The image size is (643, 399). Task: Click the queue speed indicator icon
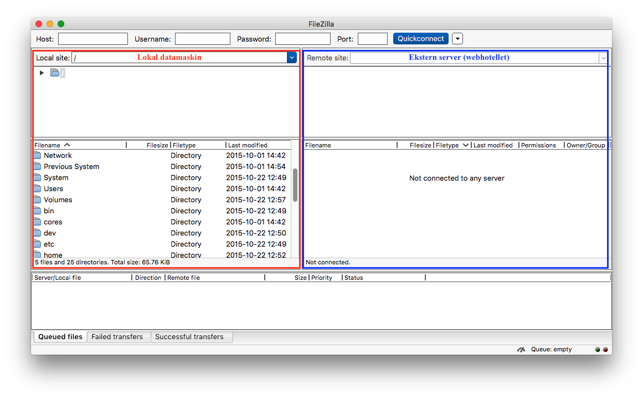click(521, 349)
